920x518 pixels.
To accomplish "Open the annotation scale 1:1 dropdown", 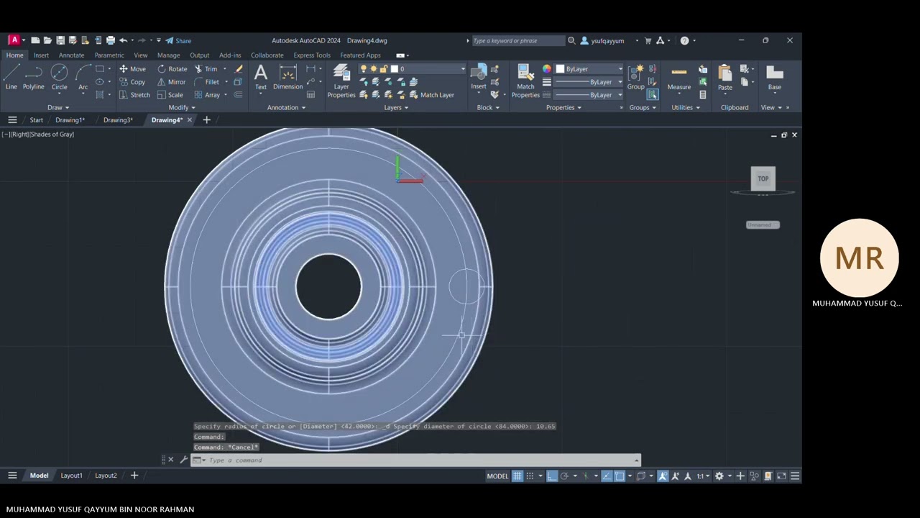I will point(702,476).
